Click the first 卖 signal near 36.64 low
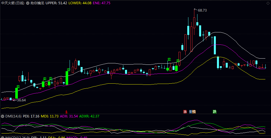This screenshot has width=271, height=138. click(x=18, y=86)
